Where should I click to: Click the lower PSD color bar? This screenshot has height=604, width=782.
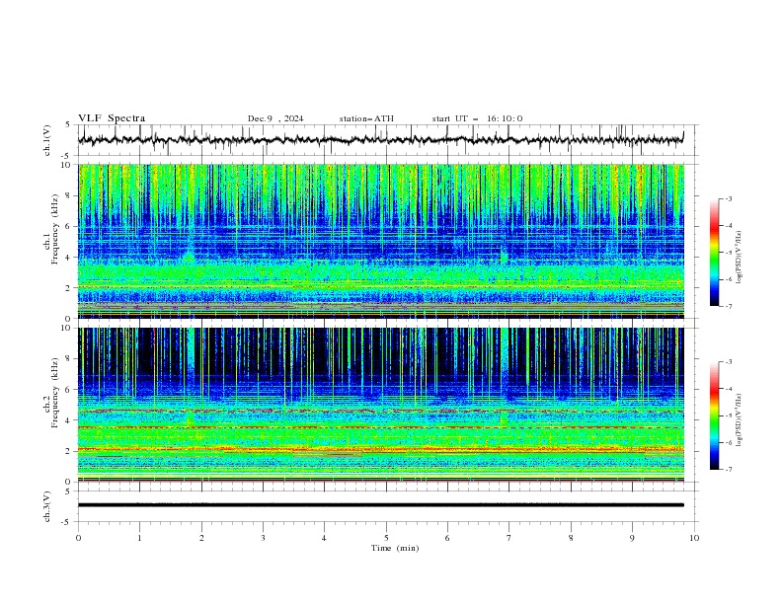click(714, 415)
